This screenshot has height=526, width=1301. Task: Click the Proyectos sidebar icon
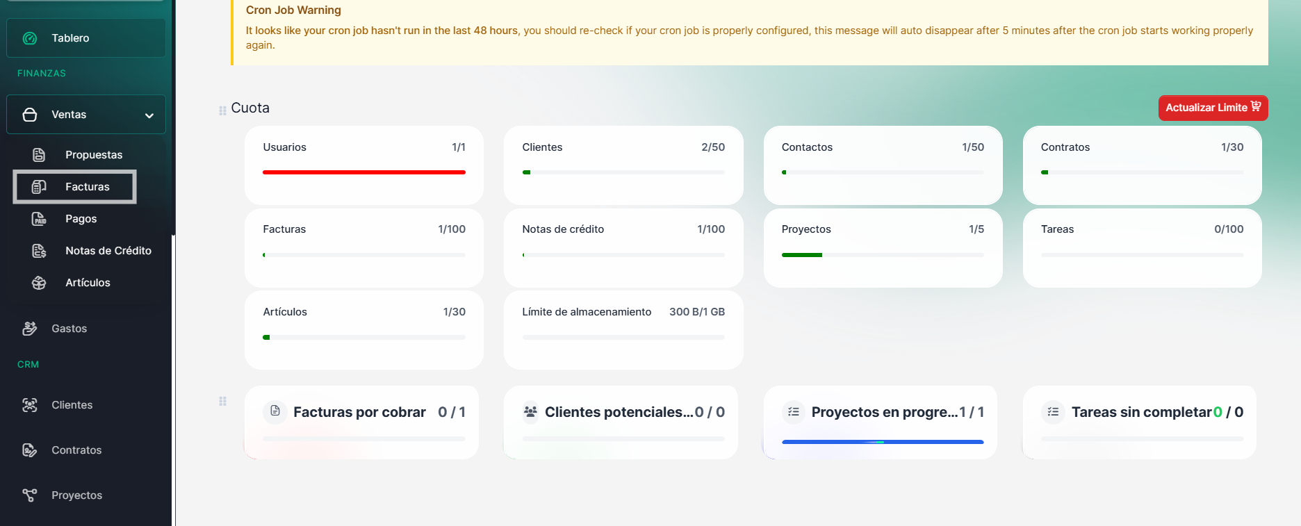(30, 495)
